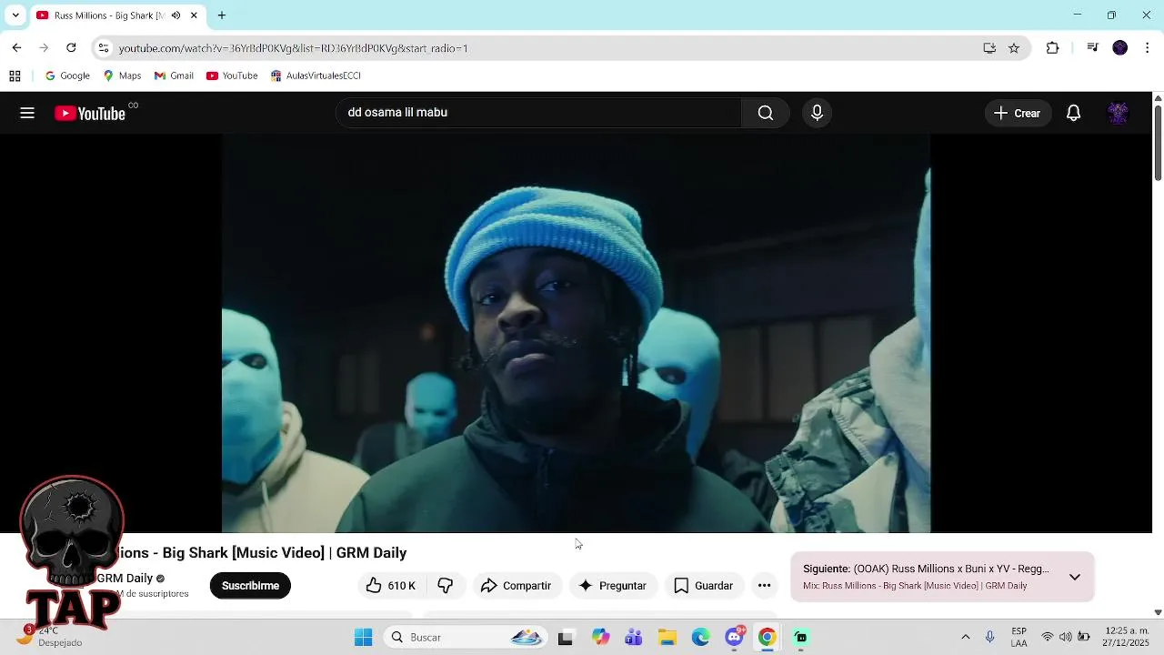
Task: Subscribe with the Suscribirme button
Action: (x=250, y=586)
